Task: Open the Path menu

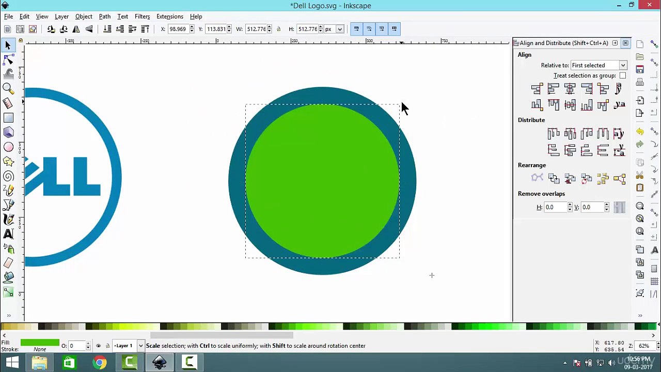Action: click(105, 17)
